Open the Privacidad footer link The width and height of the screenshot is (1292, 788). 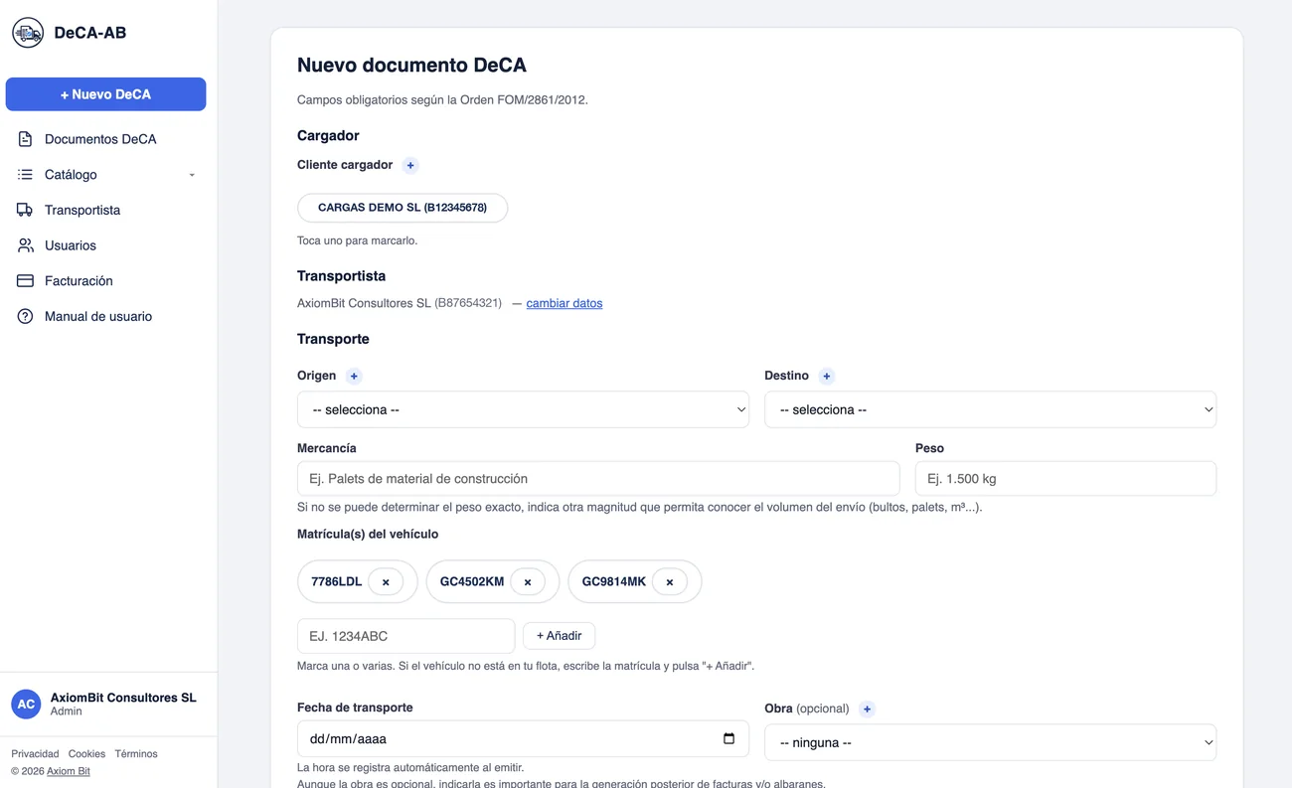click(35, 754)
